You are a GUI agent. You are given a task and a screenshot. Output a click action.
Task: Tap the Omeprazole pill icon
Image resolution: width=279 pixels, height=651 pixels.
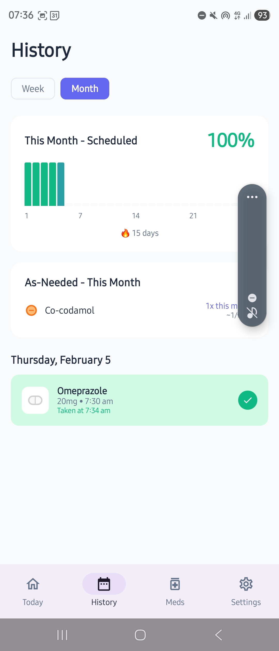point(35,400)
